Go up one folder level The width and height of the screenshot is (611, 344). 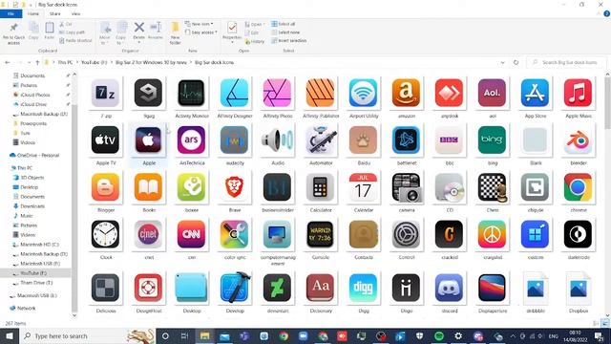click(37, 62)
